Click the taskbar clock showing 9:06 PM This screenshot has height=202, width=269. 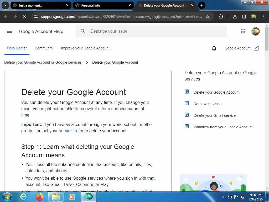pyautogui.click(x=256, y=197)
